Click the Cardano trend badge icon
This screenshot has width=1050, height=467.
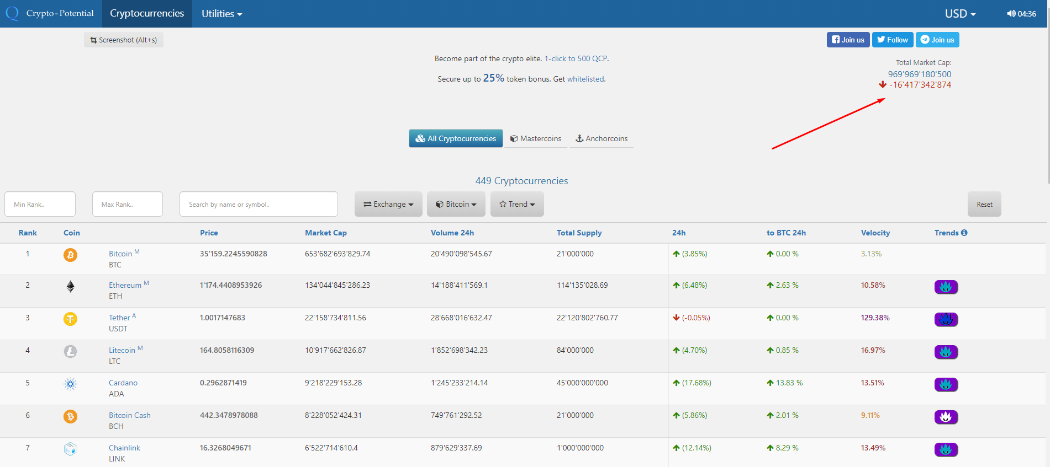[x=946, y=384]
